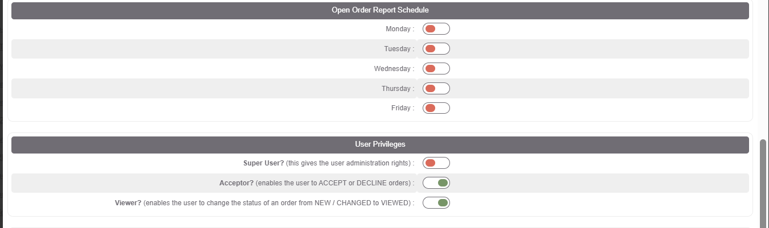Click the Open Order Report Schedule header
Image resolution: width=769 pixels, height=228 pixels.
tap(380, 10)
